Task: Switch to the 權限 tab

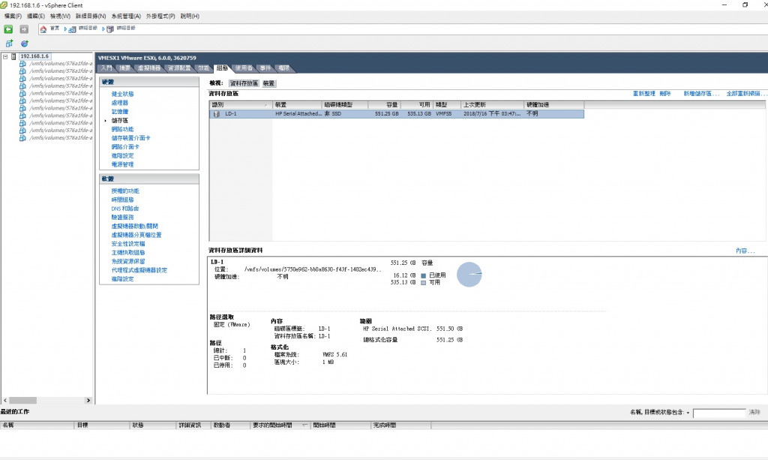Action: click(x=284, y=68)
